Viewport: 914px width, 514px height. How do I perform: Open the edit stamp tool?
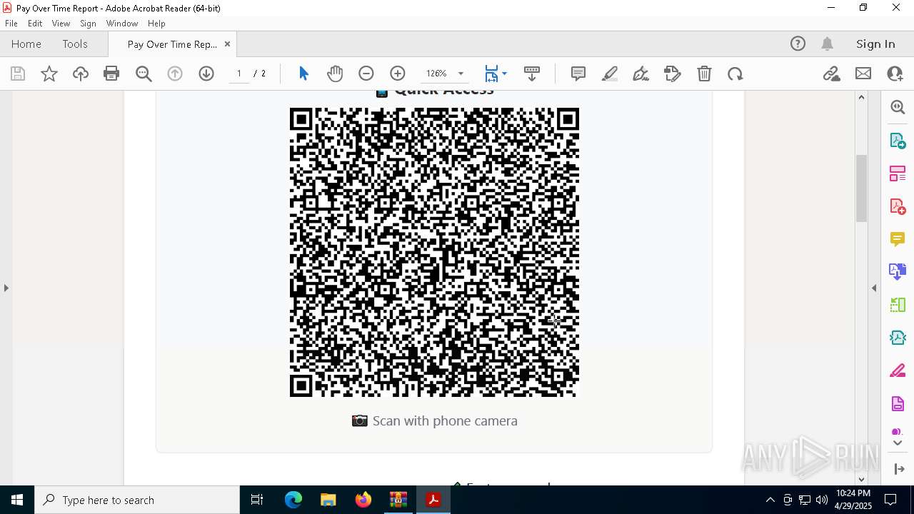pyautogui.click(x=672, y=74)
